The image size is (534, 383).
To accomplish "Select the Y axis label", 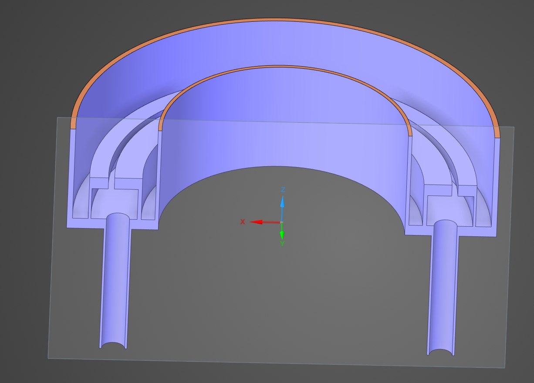I will point(282,244).
